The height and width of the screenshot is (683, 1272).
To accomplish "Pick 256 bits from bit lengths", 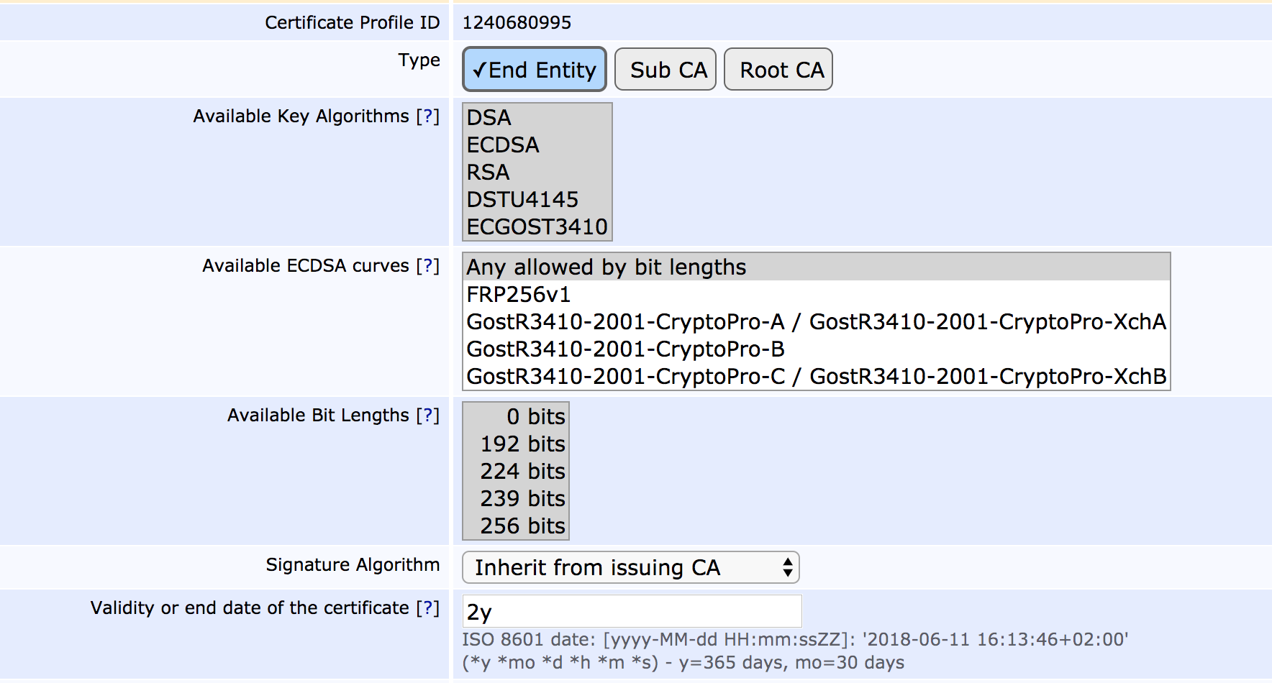I will 516,526.
